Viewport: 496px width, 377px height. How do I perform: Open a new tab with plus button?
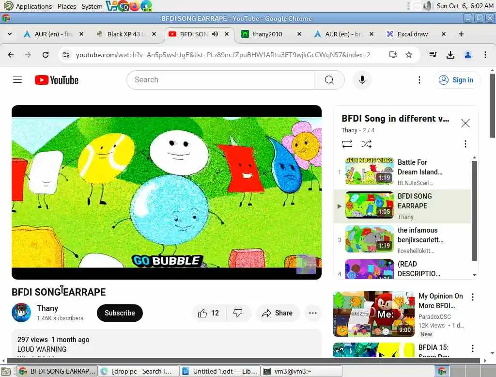(461, 34)
